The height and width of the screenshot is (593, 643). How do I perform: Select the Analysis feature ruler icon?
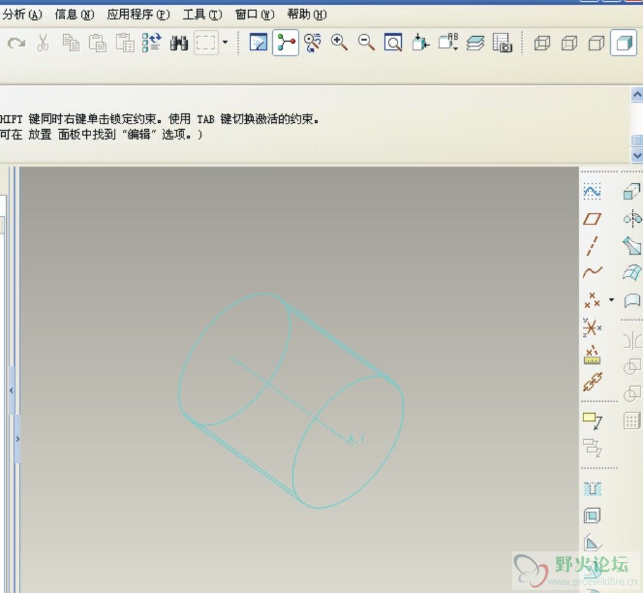coord(592,355)
